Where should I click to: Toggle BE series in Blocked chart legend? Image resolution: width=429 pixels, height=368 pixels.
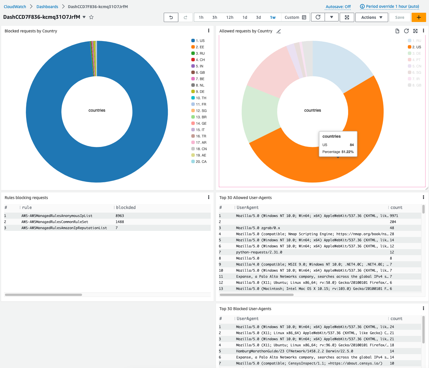pos(198,79)
